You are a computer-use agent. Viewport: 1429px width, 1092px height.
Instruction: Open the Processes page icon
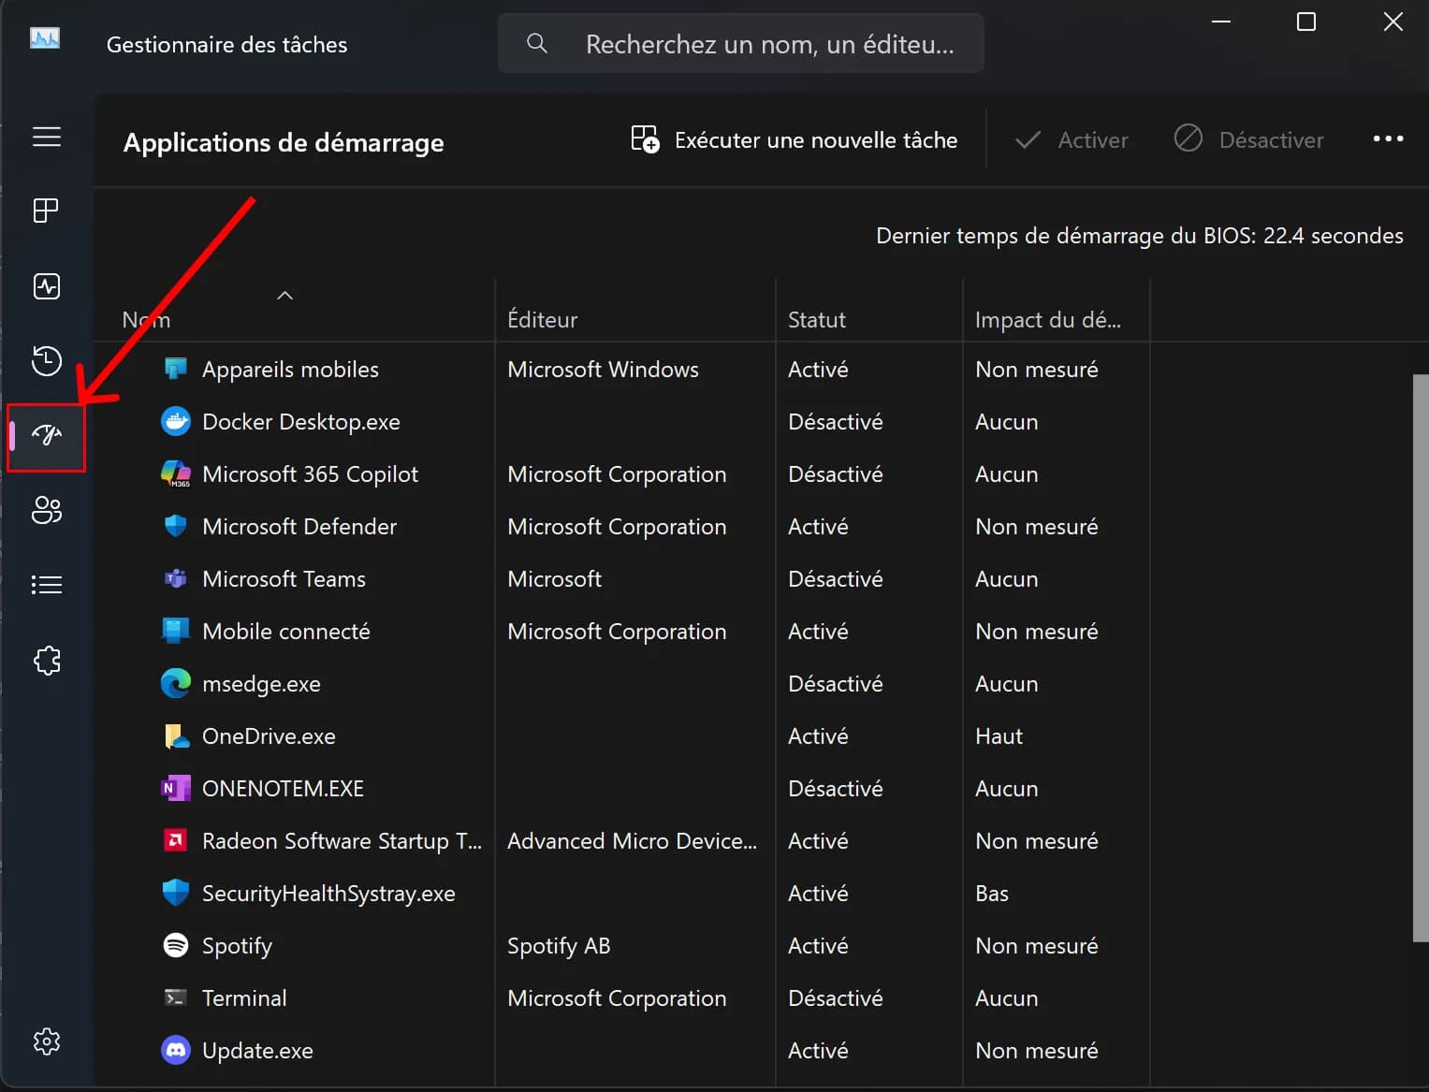(x=47, y=211)
